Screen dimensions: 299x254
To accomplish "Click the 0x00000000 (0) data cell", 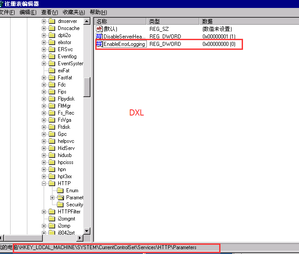I will [219, 44].
